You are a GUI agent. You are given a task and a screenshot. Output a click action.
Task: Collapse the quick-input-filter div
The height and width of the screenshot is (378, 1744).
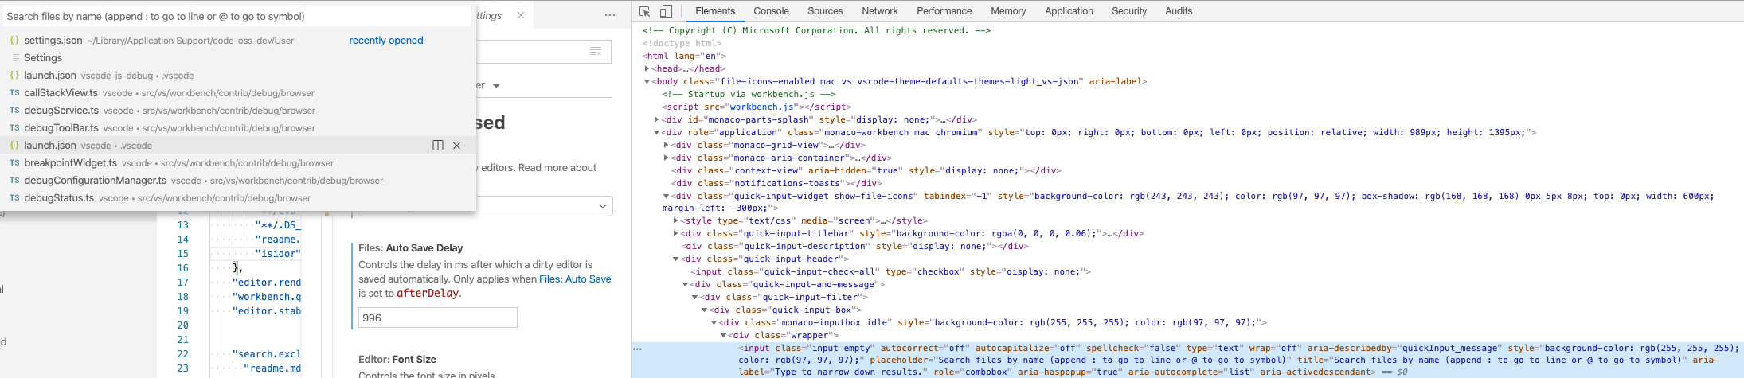[695, 297]
